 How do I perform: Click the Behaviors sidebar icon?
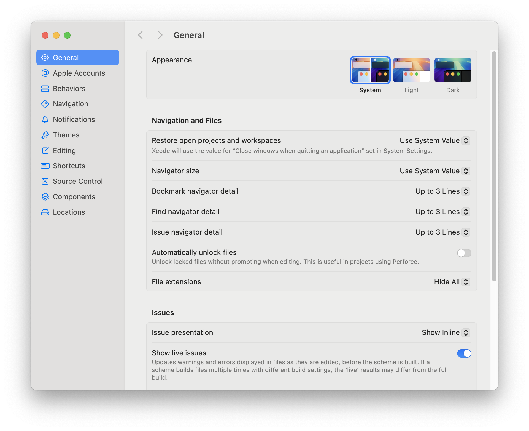coord(45,89)
